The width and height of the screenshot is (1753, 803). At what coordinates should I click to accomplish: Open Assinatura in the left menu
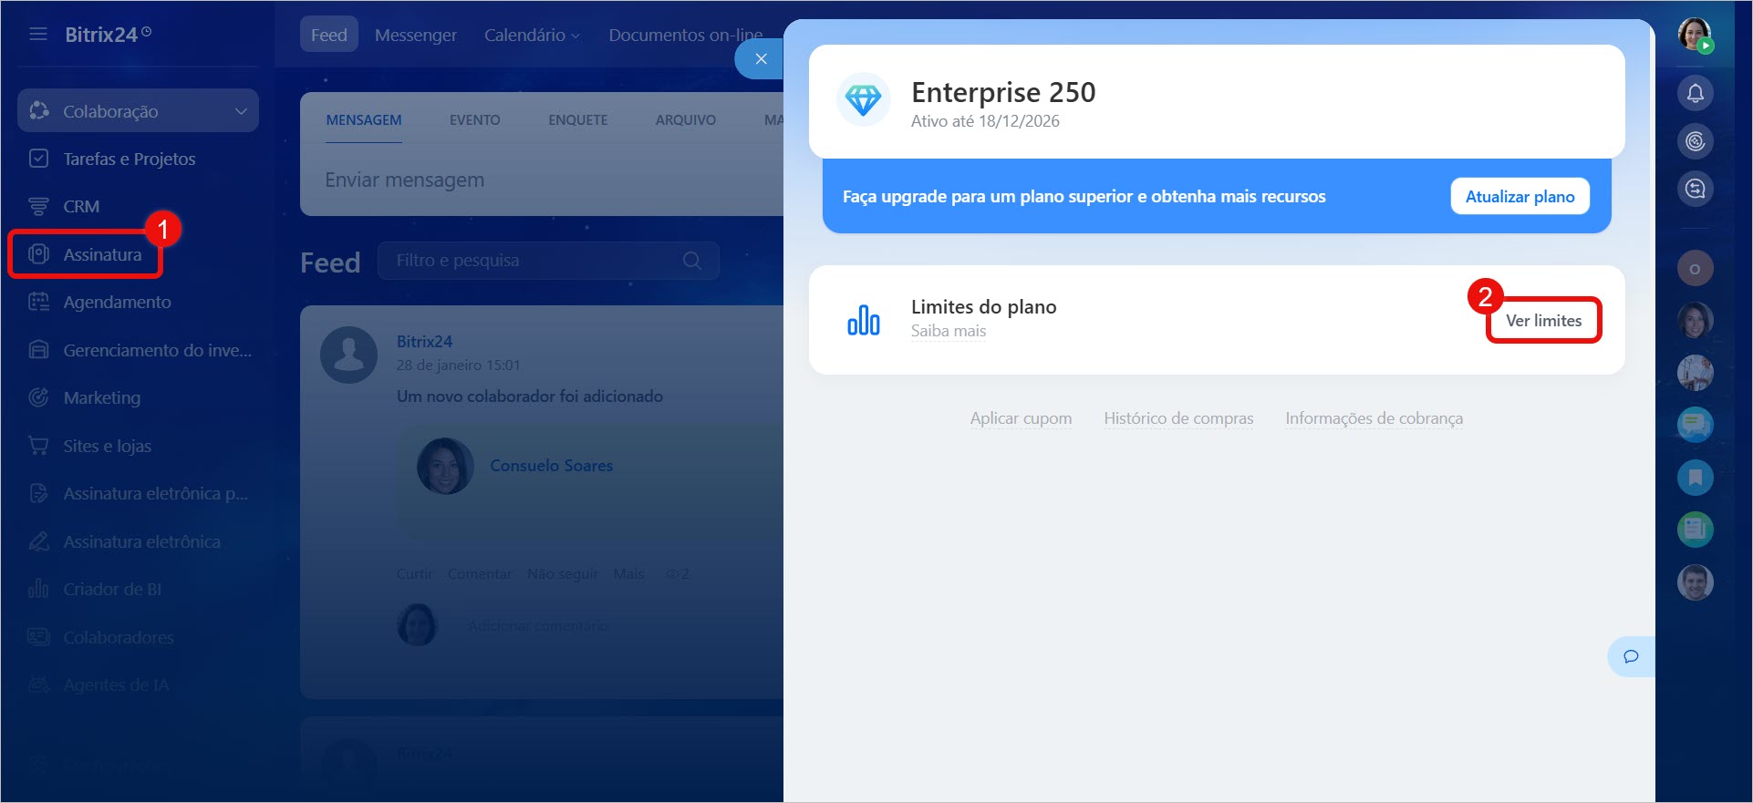coord(102,254)
